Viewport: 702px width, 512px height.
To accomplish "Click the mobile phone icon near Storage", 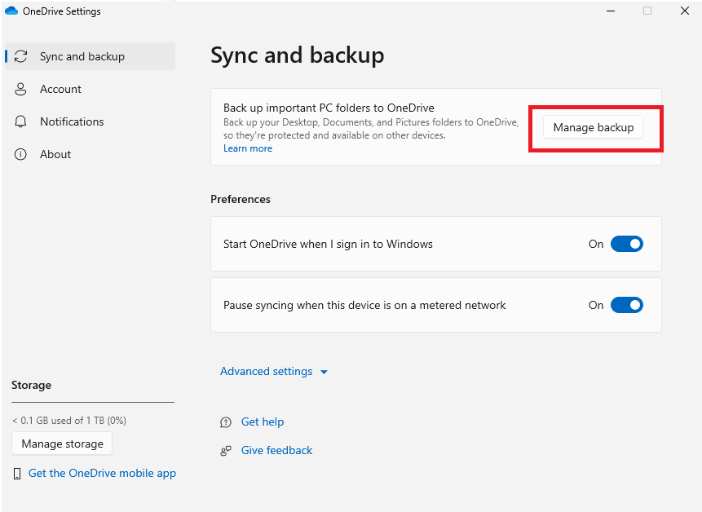I will 18,474.
